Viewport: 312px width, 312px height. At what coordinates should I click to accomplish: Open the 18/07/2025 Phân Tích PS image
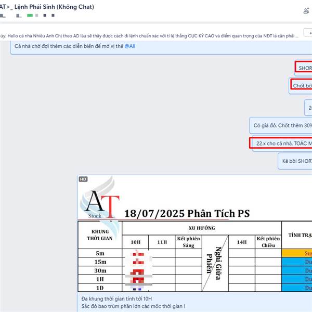194,233
